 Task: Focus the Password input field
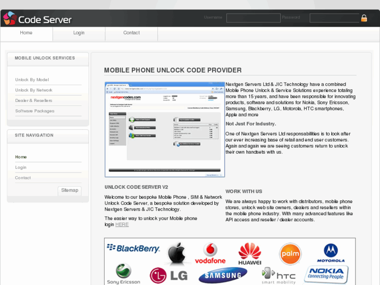(x=335, y=18)
